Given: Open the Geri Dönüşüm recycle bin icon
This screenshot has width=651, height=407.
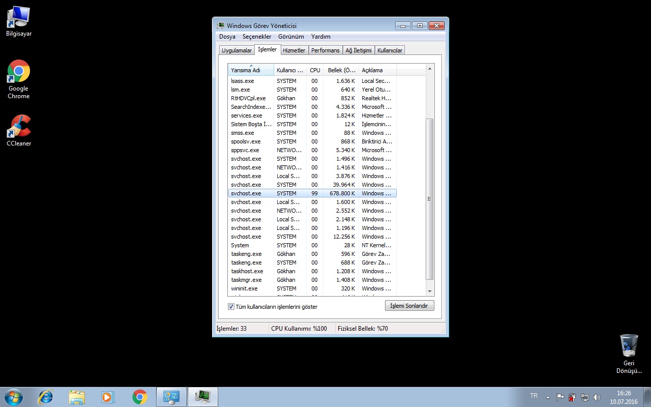Looking at the screenshot, I should tap(629, 354).
